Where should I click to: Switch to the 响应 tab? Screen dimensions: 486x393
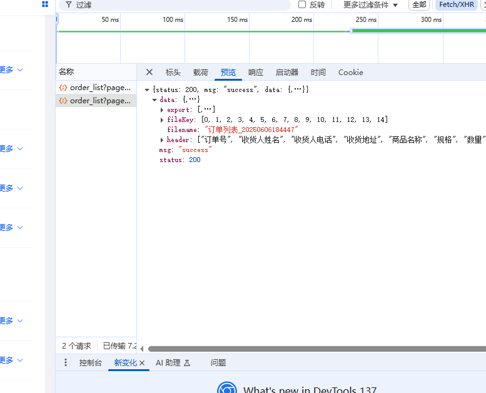pyautogui.click(x=256, y=72)
